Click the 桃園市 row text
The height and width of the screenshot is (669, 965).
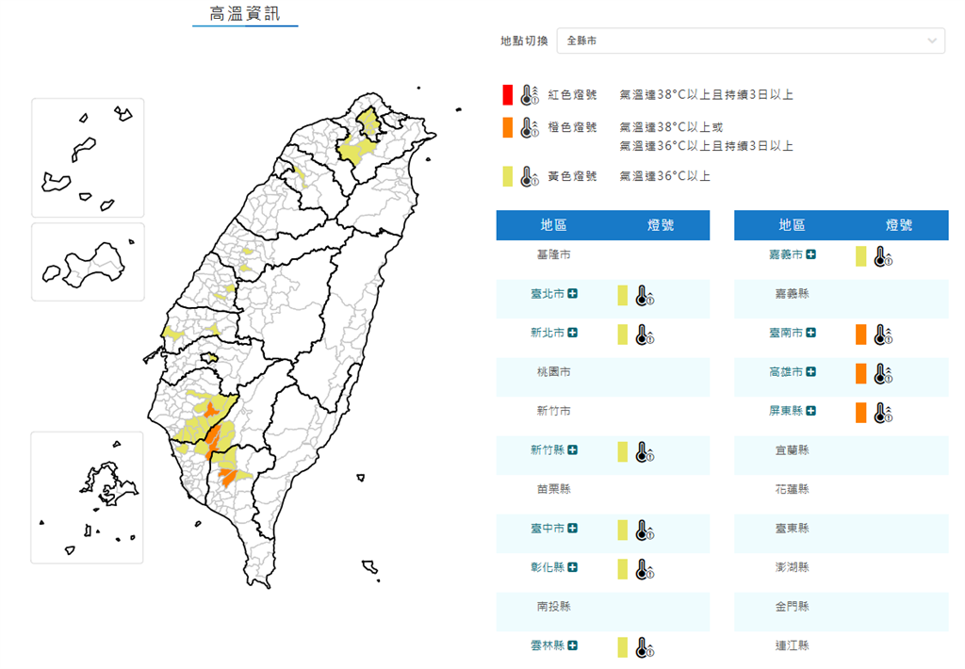pos(553,372)
